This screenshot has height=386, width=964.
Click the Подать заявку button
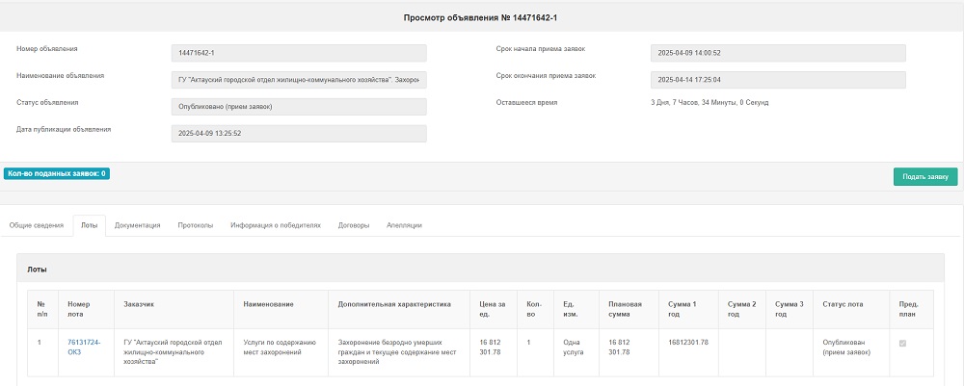click(924, 176)
